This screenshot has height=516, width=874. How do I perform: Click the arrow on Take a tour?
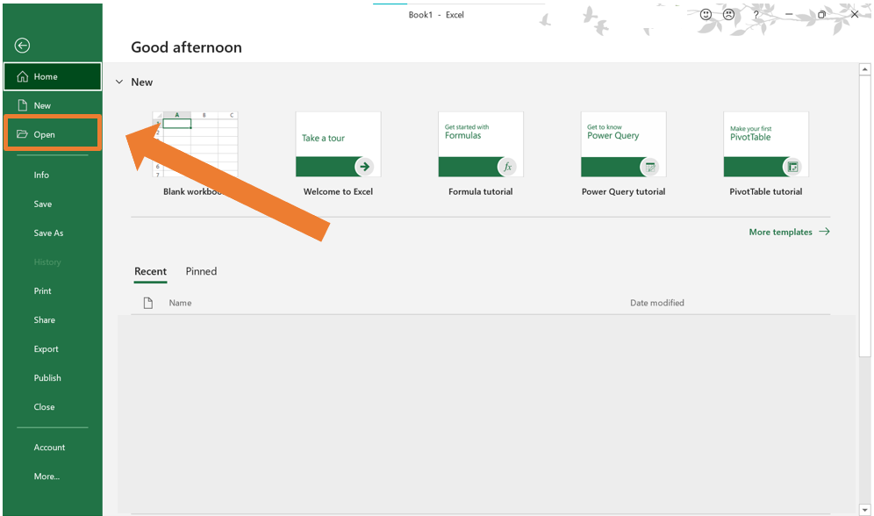click(x=364, y=167)
